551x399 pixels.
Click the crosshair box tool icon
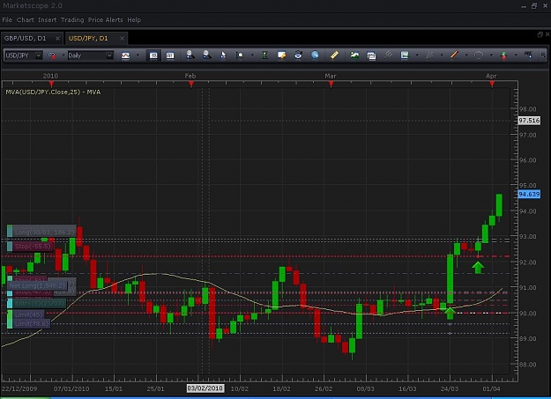coord(240,55)
